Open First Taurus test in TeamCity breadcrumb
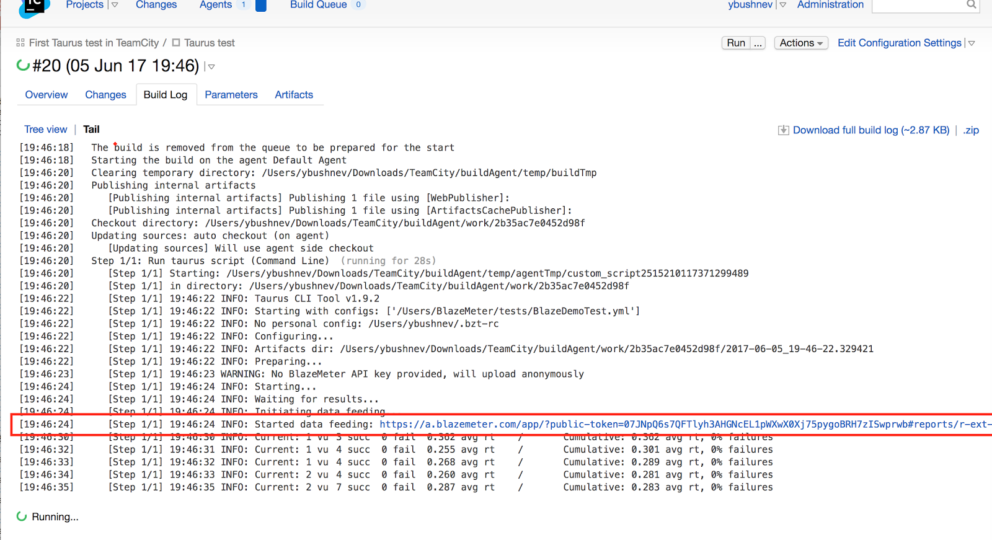992x540 pixels. pos(94,43)
